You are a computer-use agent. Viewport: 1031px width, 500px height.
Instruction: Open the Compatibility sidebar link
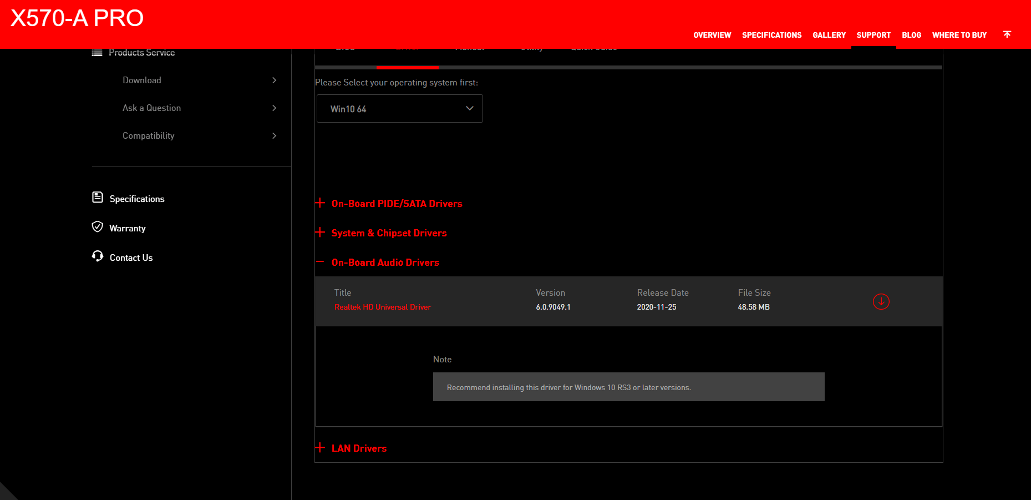coord(149,136)
